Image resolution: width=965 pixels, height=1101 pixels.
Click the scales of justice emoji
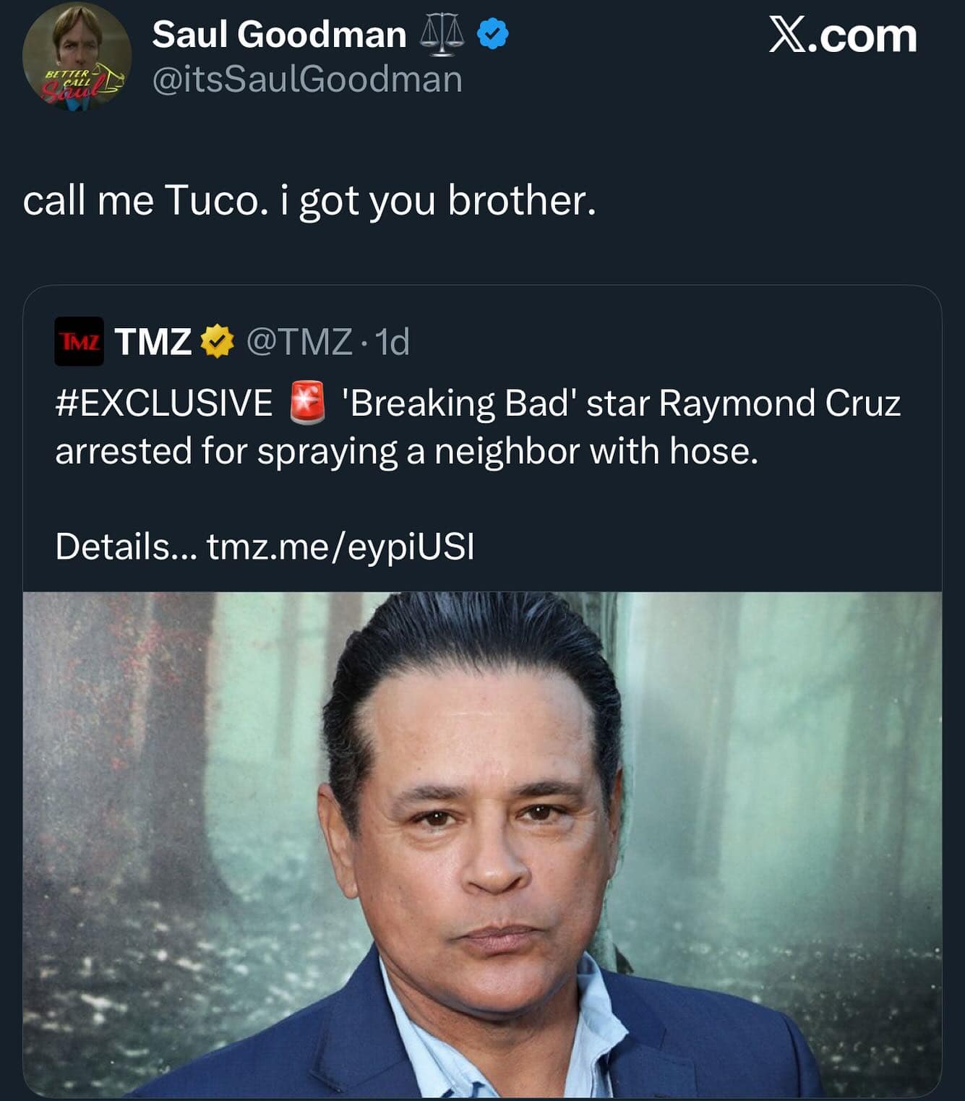click(442, 35)
